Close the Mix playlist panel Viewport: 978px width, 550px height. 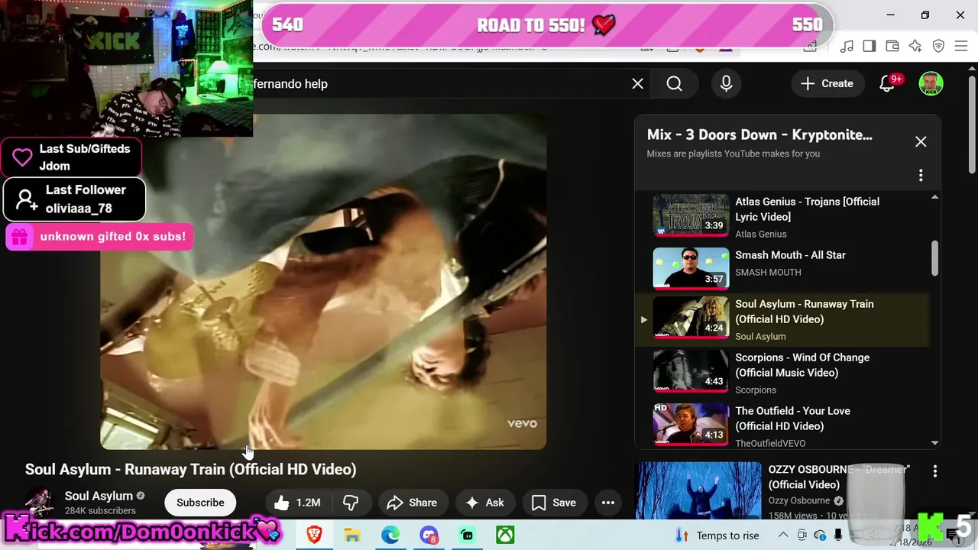click(x=921, y=142)
